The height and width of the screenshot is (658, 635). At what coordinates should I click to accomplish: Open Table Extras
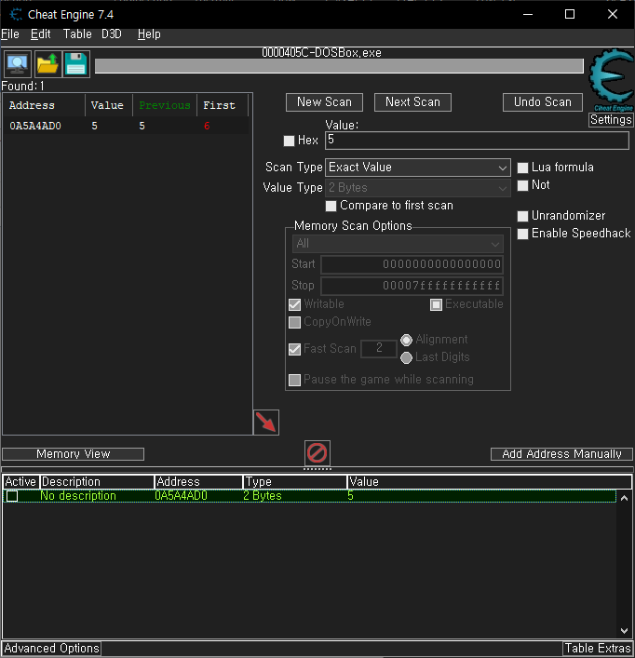click(x=598, y=649)
